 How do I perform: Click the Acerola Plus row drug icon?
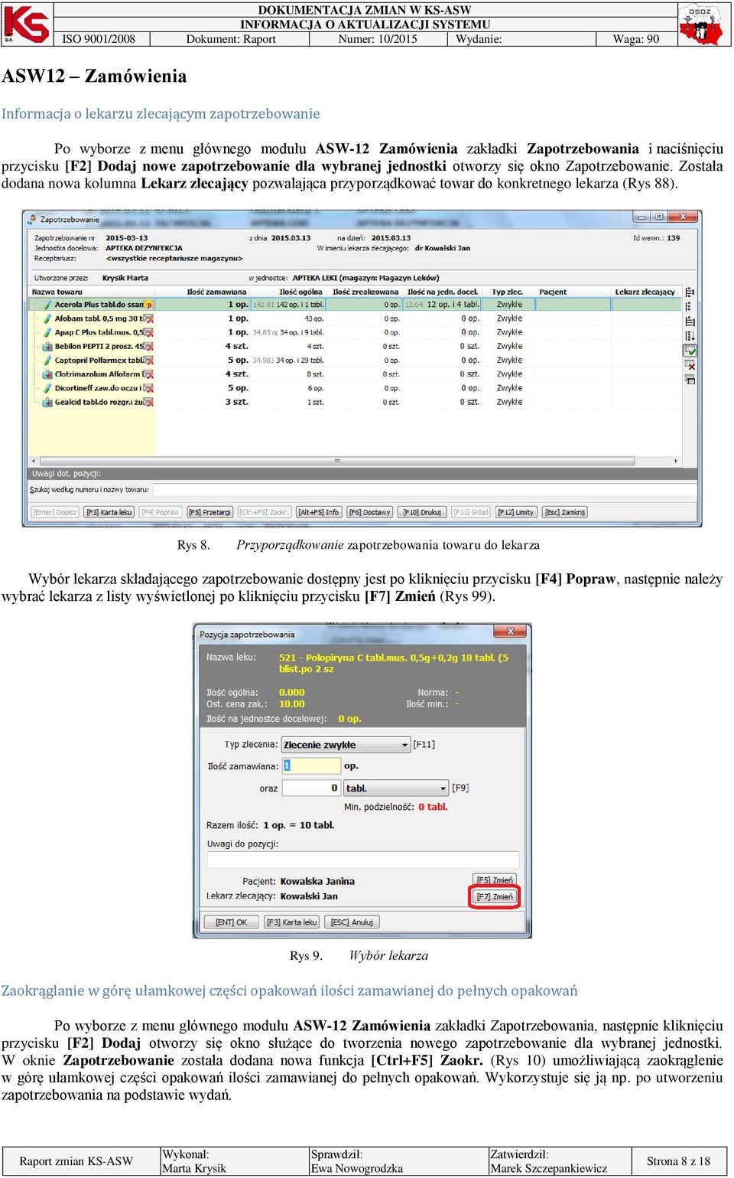[47, 305]
